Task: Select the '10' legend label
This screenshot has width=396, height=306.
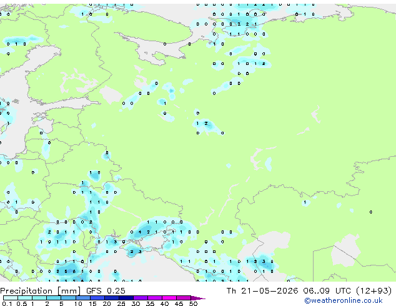Action: tap(78, 304)
